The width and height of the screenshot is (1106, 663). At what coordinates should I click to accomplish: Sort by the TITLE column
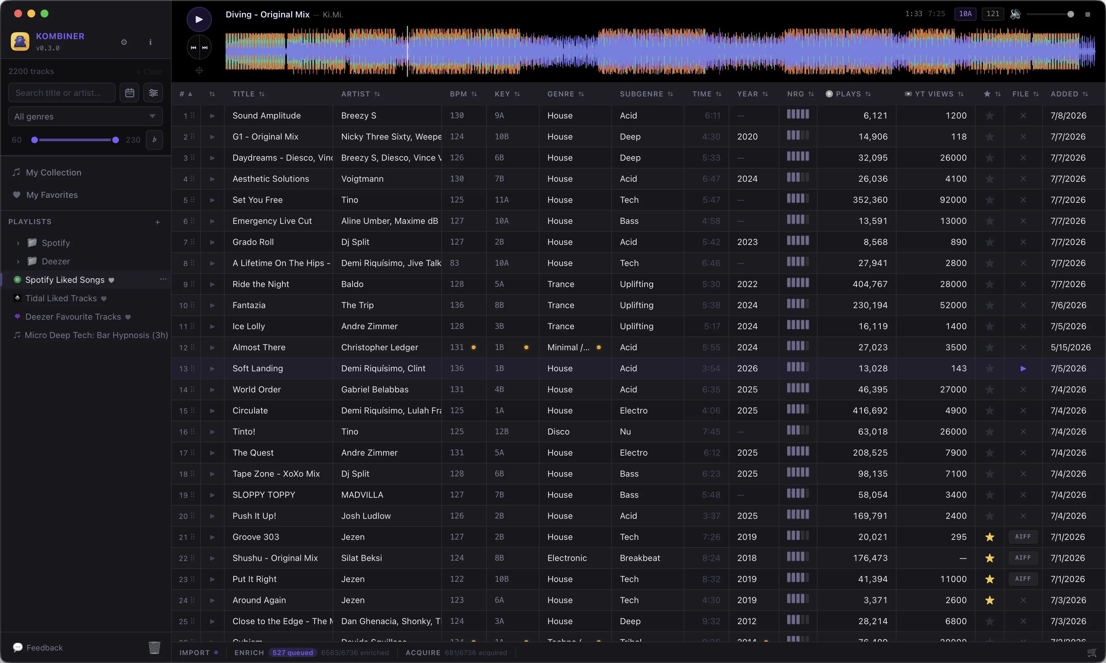[x=248, y=94]
